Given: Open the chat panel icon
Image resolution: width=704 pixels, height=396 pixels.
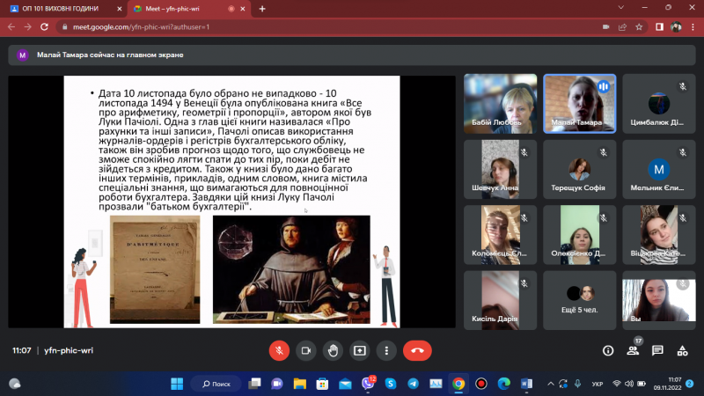Looking at the screenshot, I should click(x=657, y=350).
